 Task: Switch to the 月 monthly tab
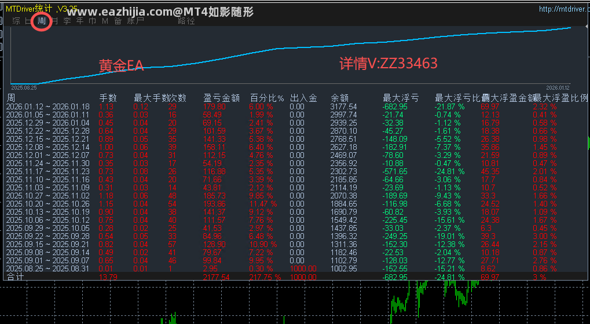[x=54, y=21]
